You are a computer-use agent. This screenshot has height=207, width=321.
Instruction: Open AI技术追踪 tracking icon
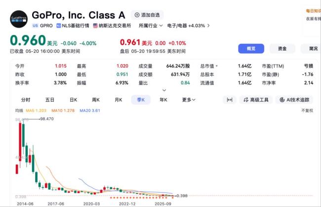pyautogui.click(x=282, y=100)
